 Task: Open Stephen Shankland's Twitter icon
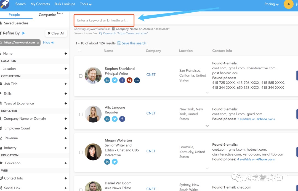click(x=115, y=80)
